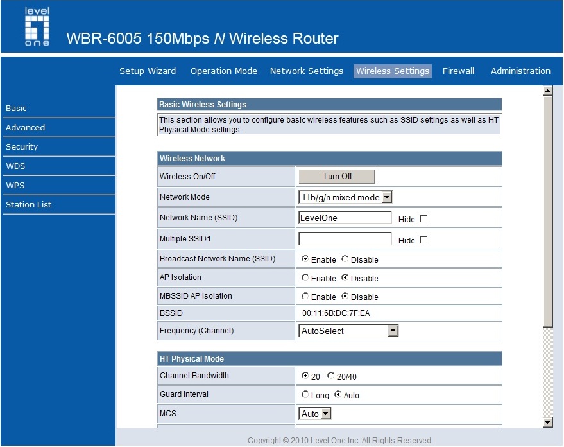
Task: Click the Basic Wireless Settings heading
Action: click(203, 105)
